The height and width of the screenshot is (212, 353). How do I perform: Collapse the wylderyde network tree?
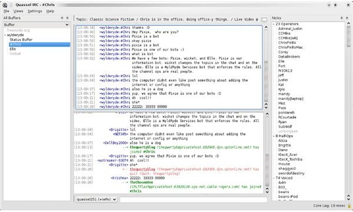pos(5,35)
